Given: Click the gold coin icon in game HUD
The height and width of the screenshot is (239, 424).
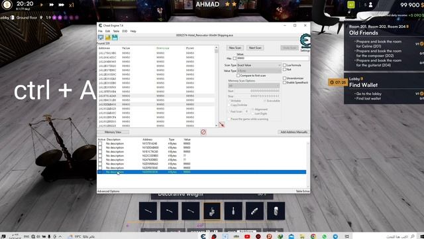Looking at the screenshot, I should pos(7,5).
